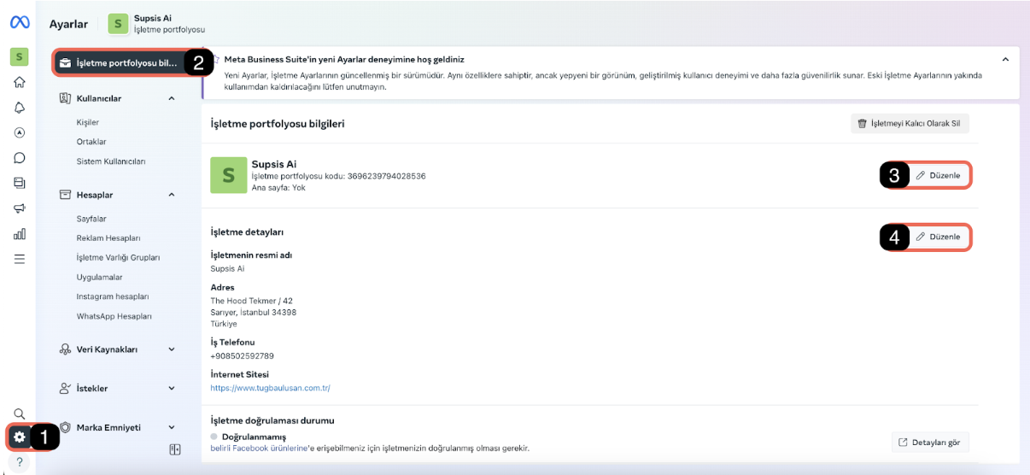This screenshot has height=475, width=1030.
Task: Go to Home via house icon
Action: (19, 83)
